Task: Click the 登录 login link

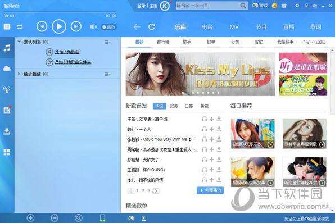Action: (141, 6)
